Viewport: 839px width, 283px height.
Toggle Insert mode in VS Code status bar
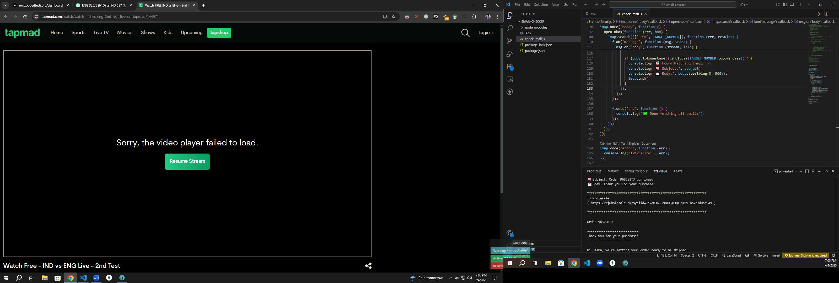pos(776,255)
